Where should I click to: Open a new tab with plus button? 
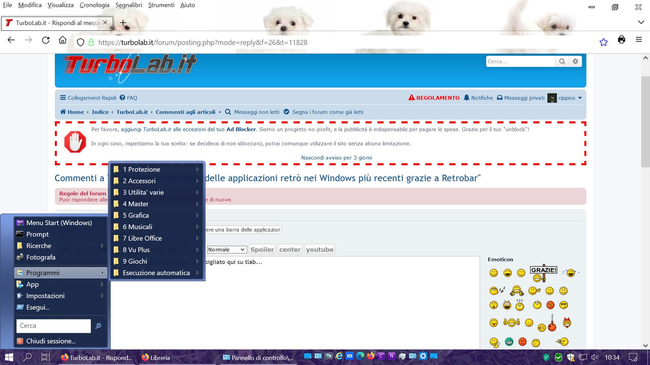123,23
